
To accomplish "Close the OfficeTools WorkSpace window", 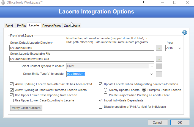I will coord(187,2).
